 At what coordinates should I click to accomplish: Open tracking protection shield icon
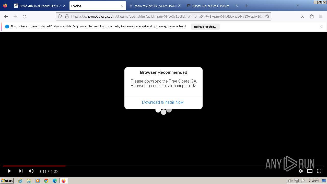pos(60,16)
